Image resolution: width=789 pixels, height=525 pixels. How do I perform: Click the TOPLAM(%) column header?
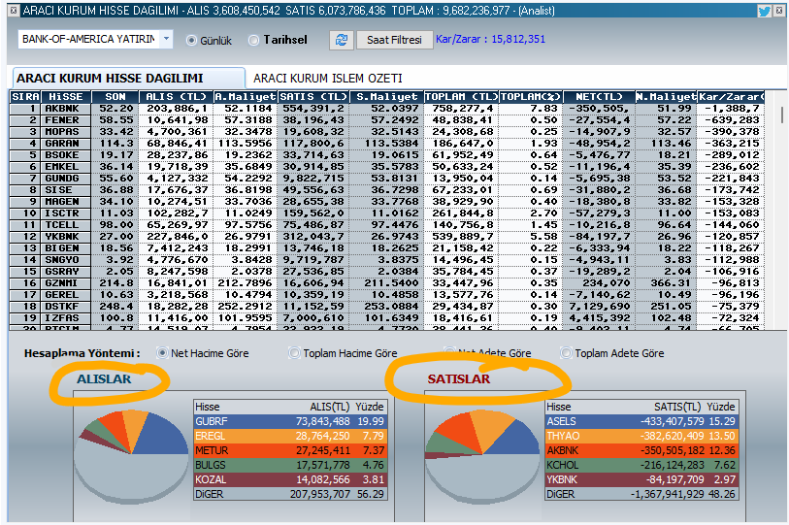[x=531, y=97]
